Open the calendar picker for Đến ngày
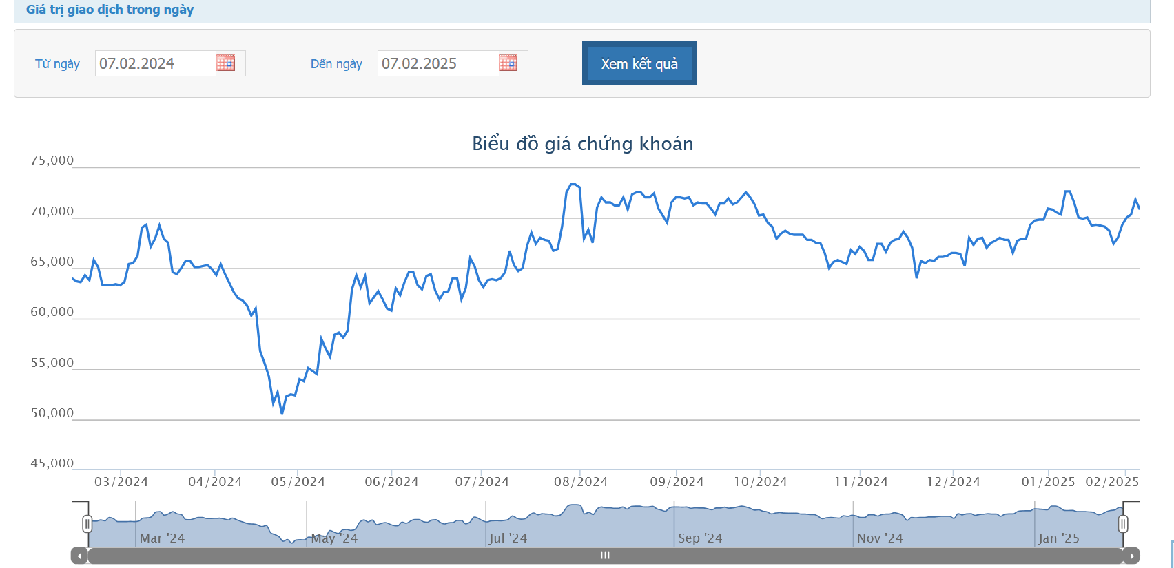1174x568 pixels. pos(508,63)
